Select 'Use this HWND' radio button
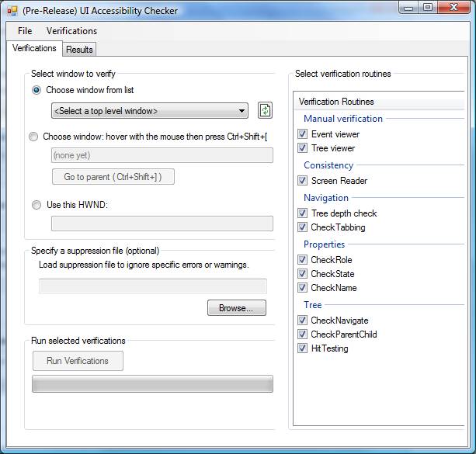Screen dimensions: 476x454 tap(36, 205)
